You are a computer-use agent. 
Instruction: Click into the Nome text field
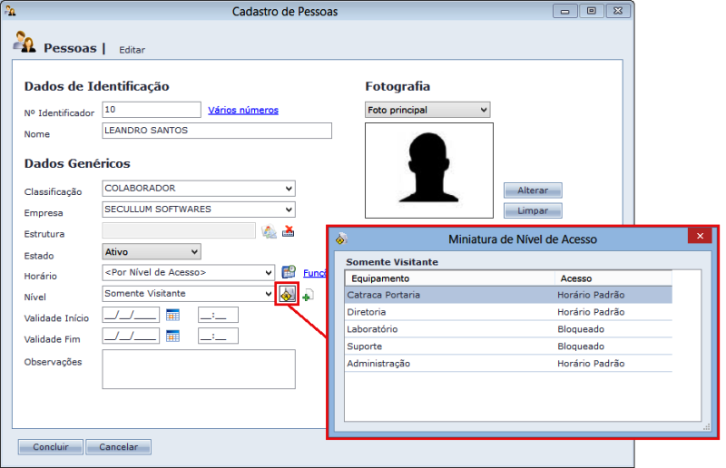click(217, 131)
